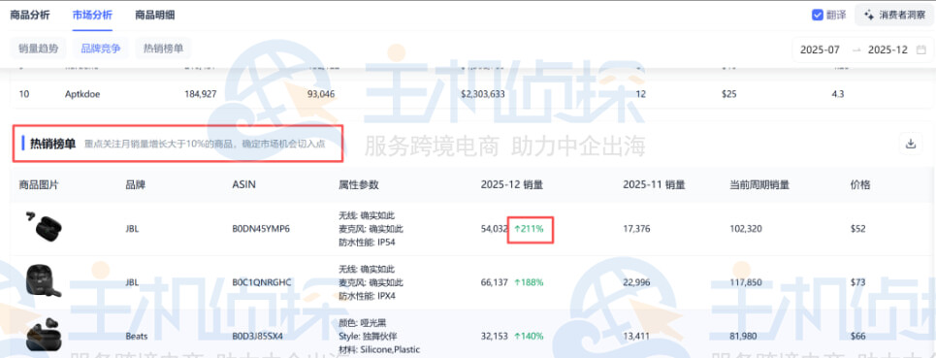Click the 防水性能: IPX4 attribute
936x358 pixels.
tap(367, 296)
